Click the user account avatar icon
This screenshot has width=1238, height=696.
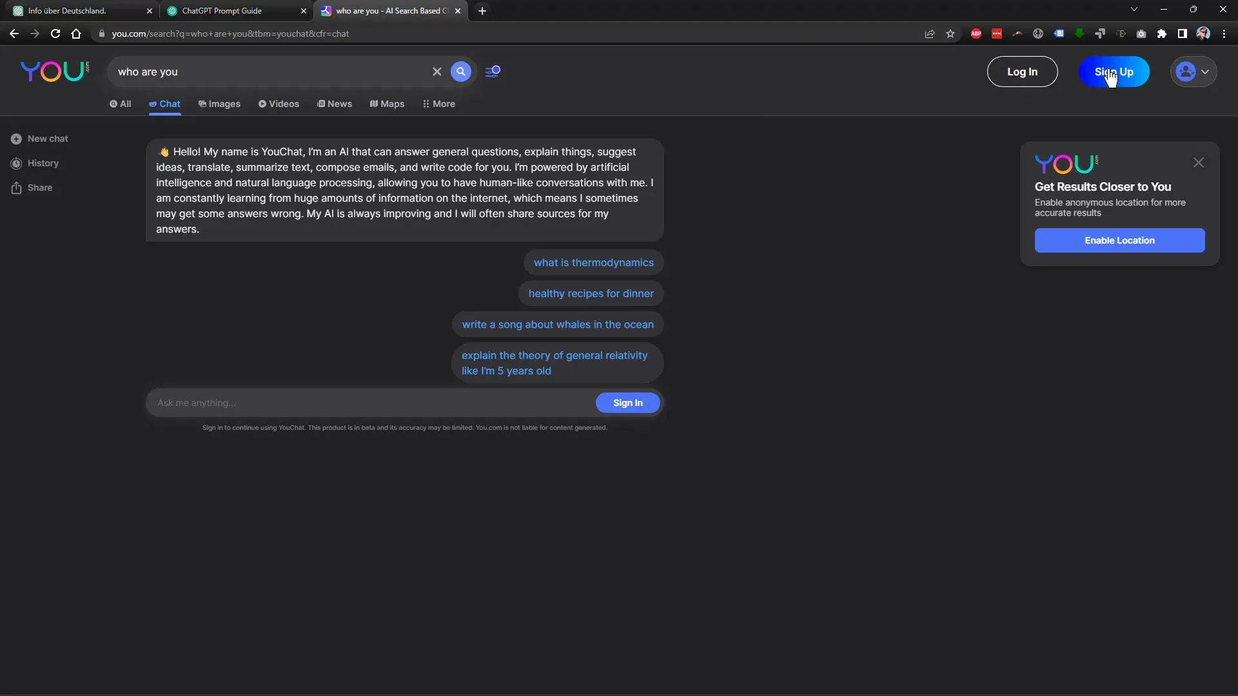pyautogui.click(x=1186, y=72)
